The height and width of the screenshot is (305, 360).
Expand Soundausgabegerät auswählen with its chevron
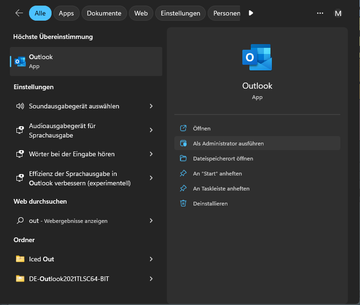tap(151, 106)
